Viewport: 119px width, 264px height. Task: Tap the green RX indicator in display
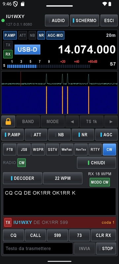8,54
